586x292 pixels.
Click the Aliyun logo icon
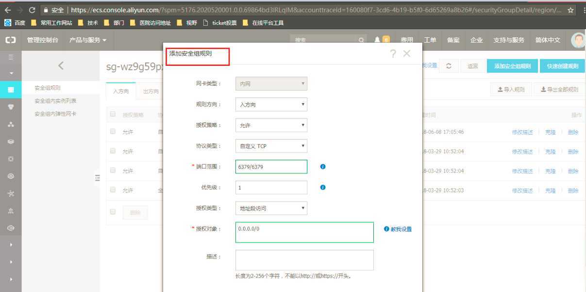[x=10, y=40]
